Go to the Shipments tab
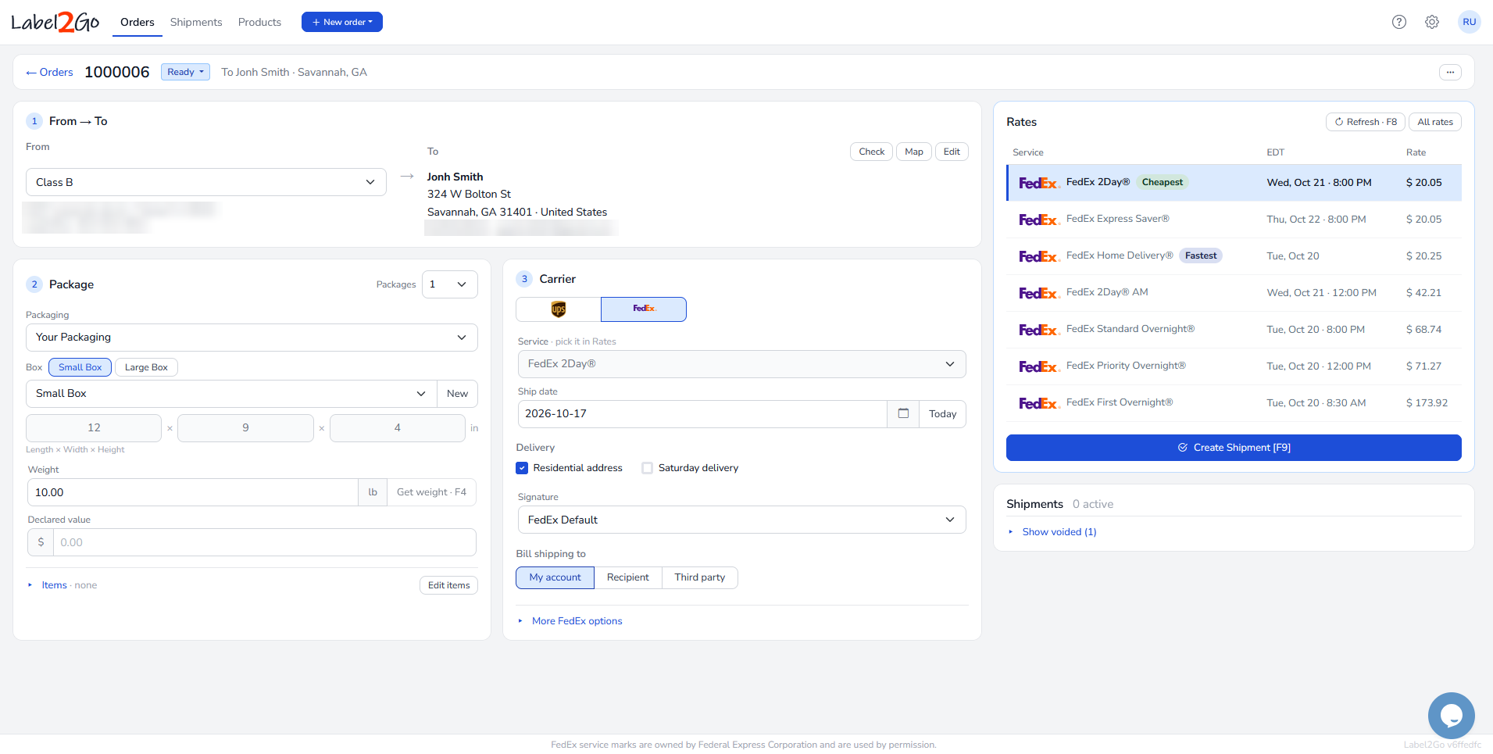Viewport: 1493px width, 754px height. tap(196, 22)
